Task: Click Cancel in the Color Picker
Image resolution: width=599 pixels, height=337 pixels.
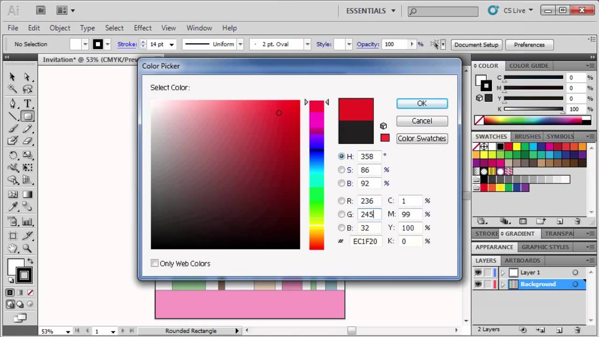Action: point(422,121)
